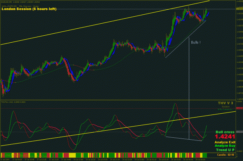Click the gray zero-level tag on indicator axis
The image size is (243, 161).
click(x=240, y=132)
